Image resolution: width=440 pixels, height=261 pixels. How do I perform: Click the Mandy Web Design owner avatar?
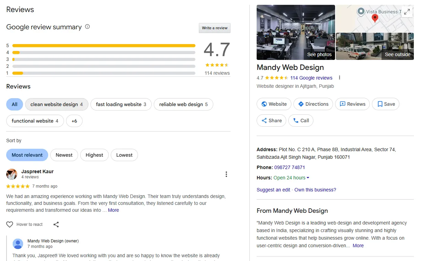(18, 244)
